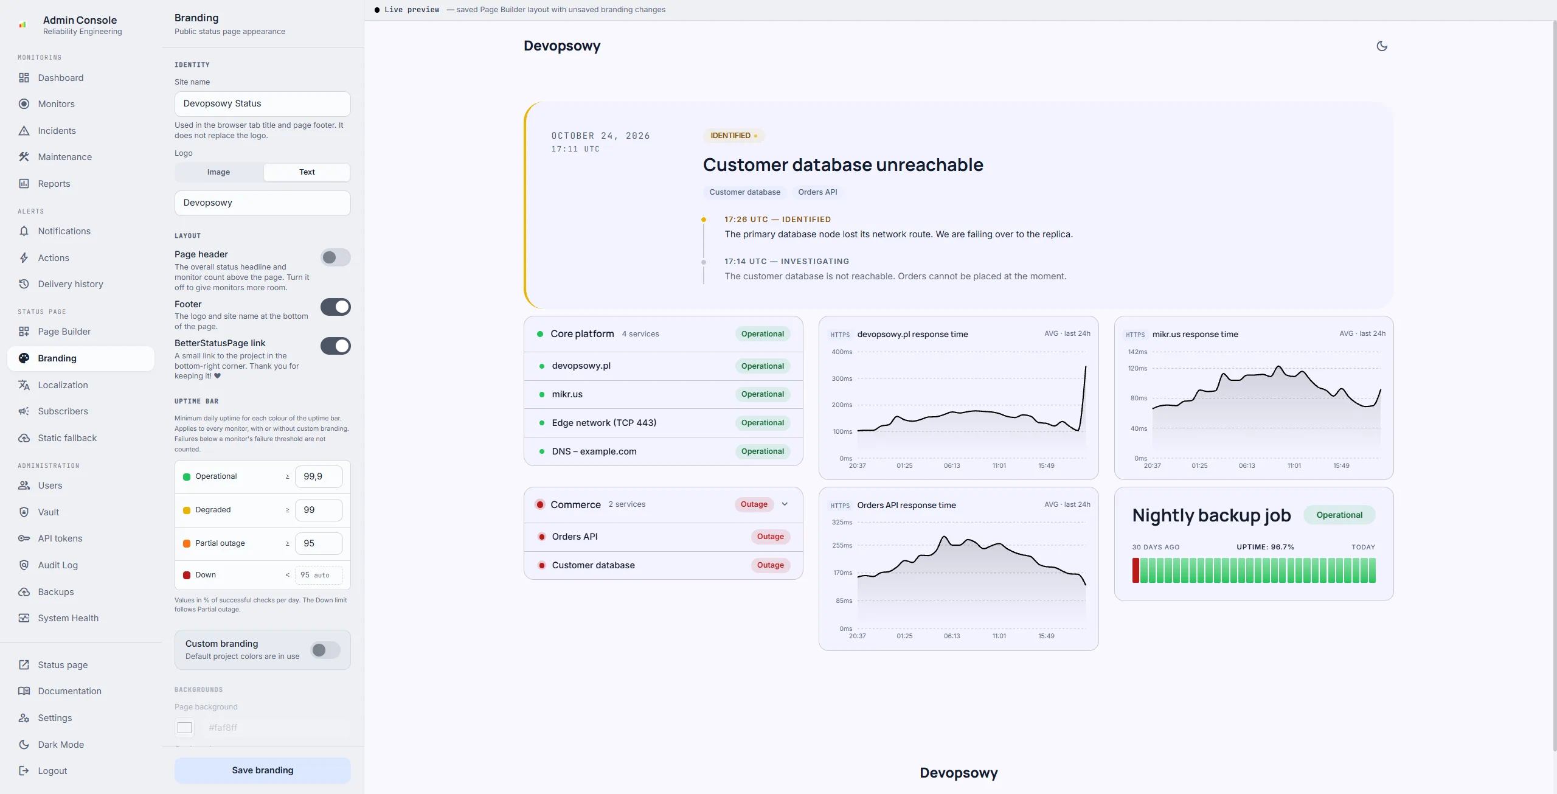
Task: Click the Down auto threshold field
Action: point(319,575)
